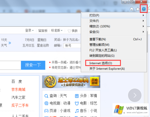Click the main search input box
The image size is (150, 117).
coord(10,65)
